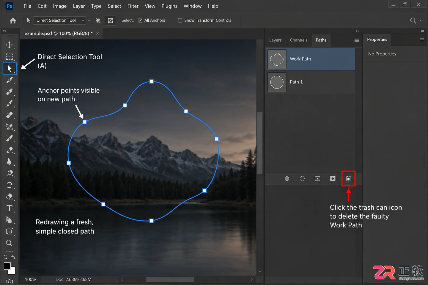Click the white background color swatch

click(x=12, y=271)
